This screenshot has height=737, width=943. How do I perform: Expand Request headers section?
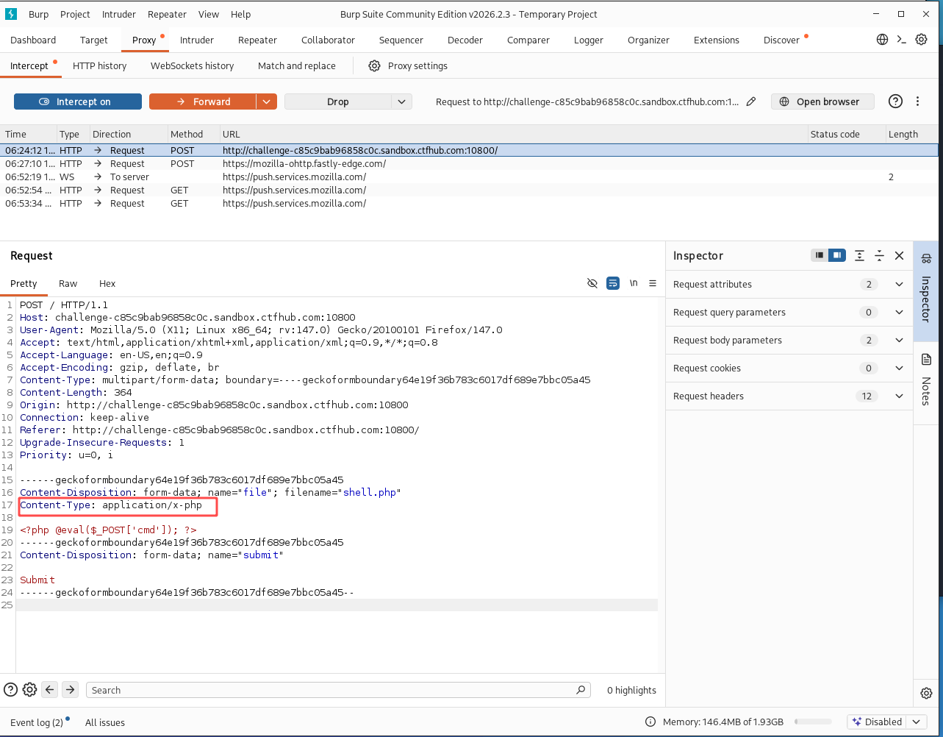pyautogui.click(x=789, y=396)
